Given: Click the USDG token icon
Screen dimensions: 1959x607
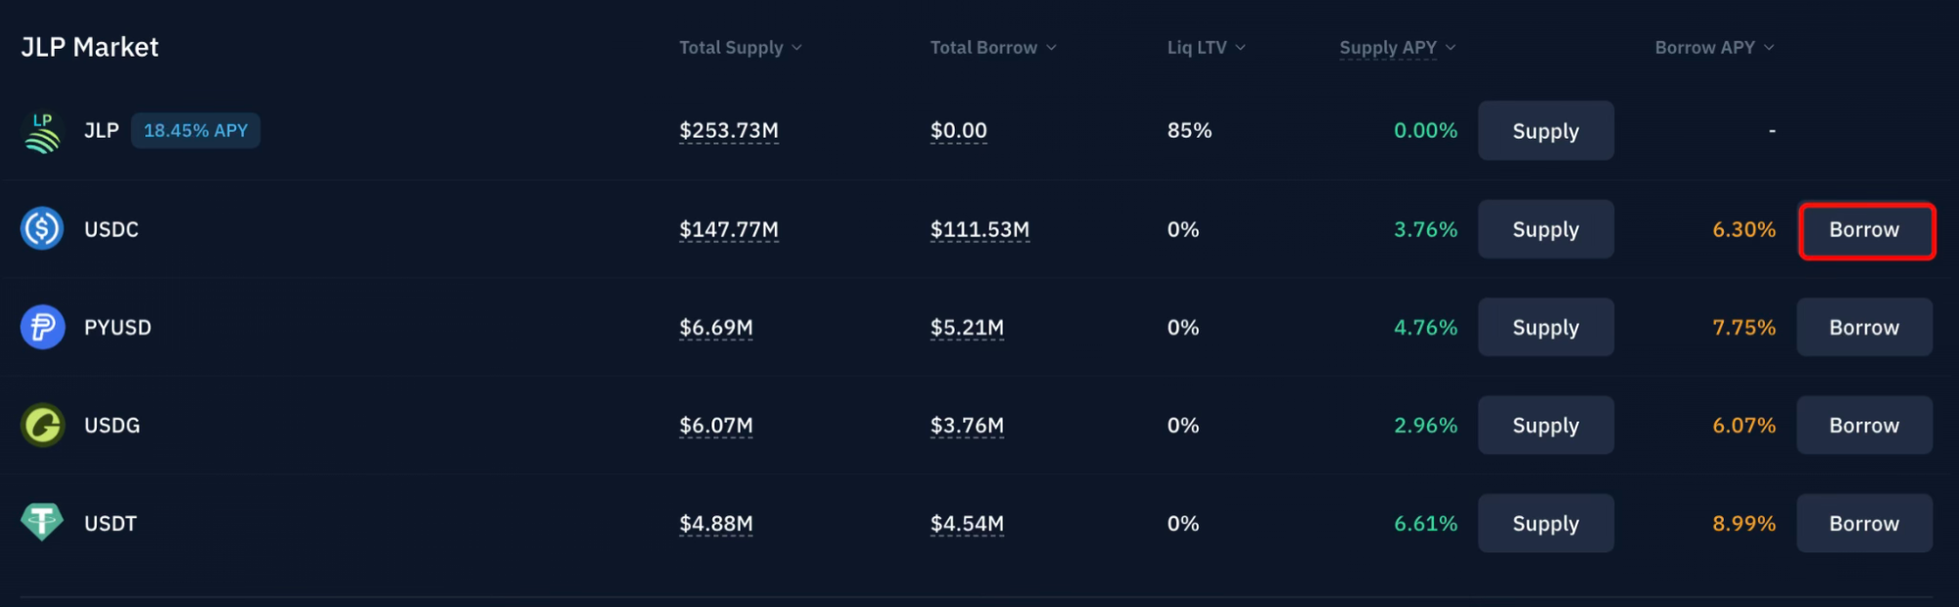Looking at the screenshot, I should [42, 425].
